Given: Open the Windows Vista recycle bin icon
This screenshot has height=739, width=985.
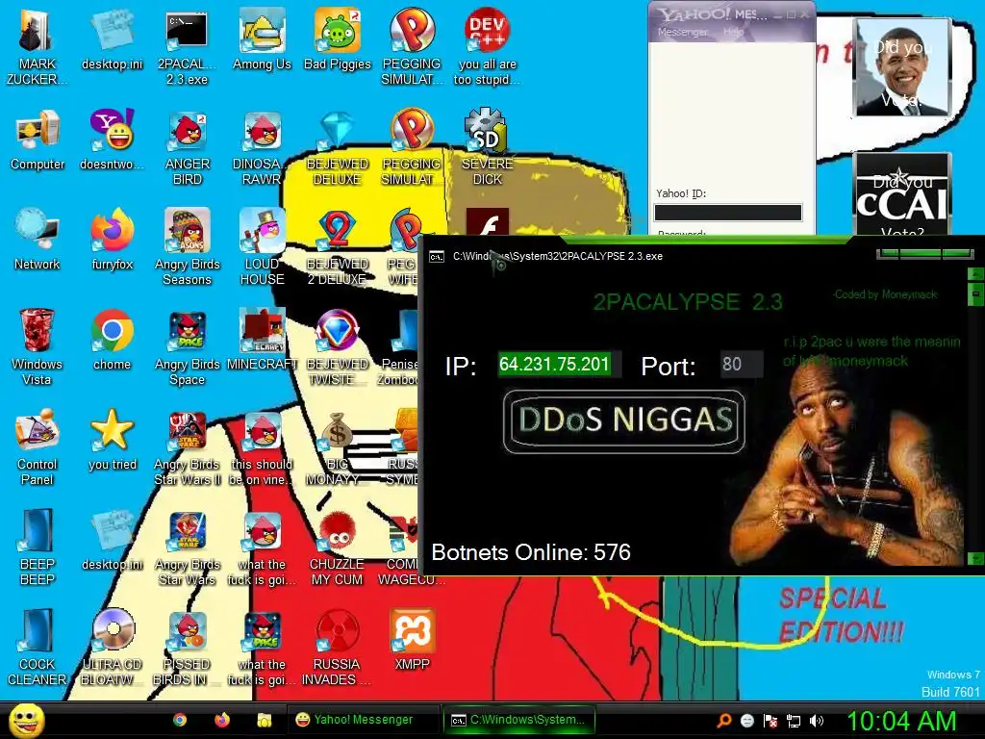Looking at the screenshot, I should tap(37, 347).
